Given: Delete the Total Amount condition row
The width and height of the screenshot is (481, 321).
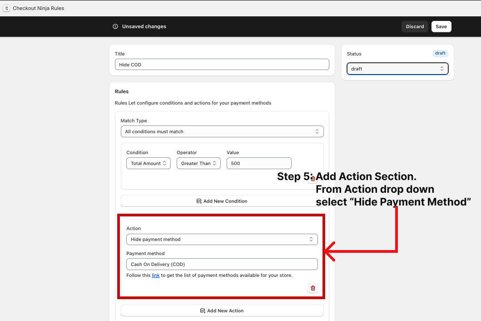Looking at the screenshot, I should pyautogui.click(x=312, y=179).
